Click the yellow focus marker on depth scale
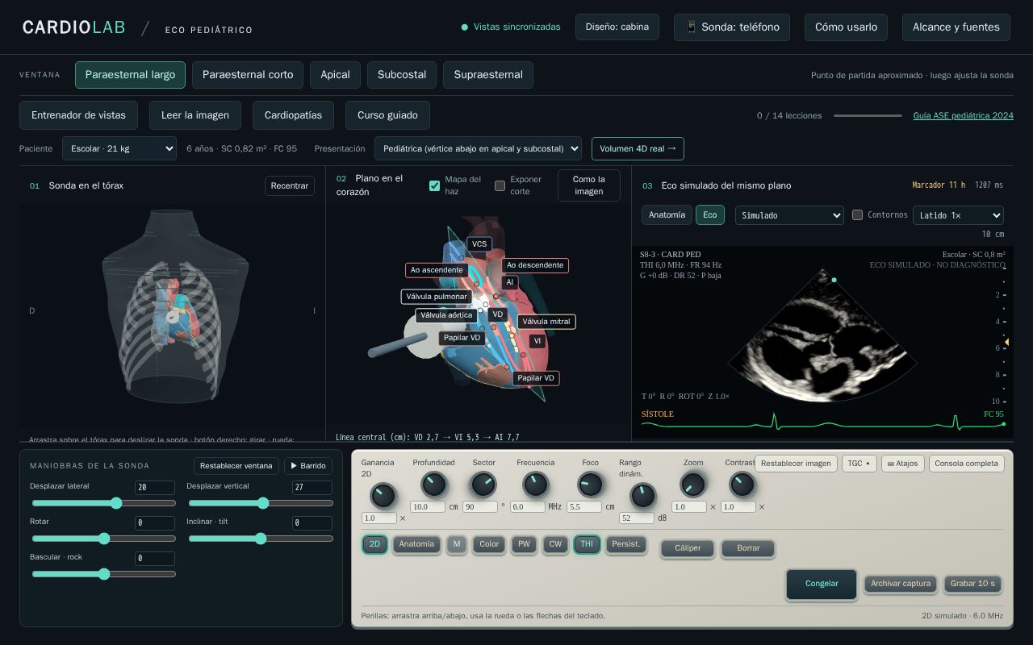 pos(1006,343)
